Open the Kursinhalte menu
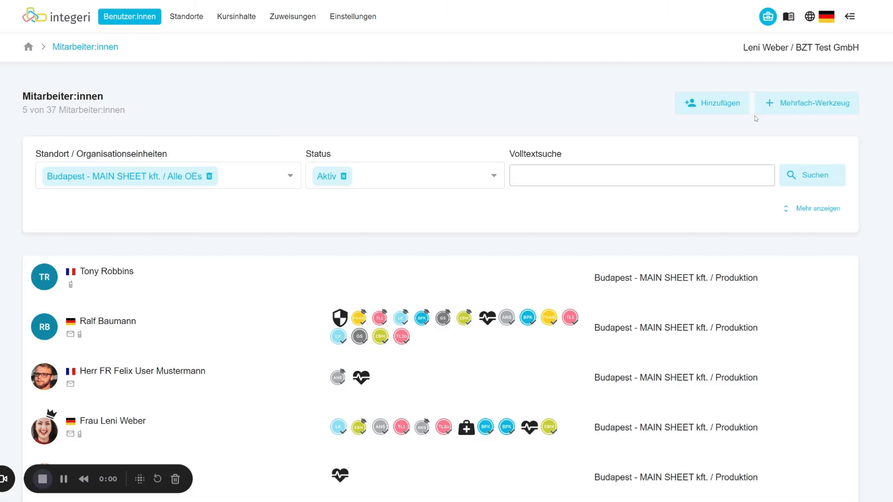Viewport: 893px width, 502px height. [236, 16]
